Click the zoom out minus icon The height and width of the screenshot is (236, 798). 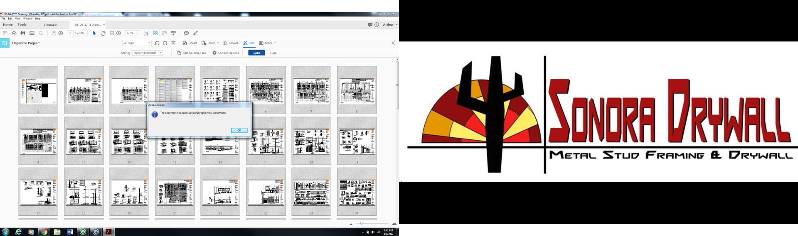[112, 33]
